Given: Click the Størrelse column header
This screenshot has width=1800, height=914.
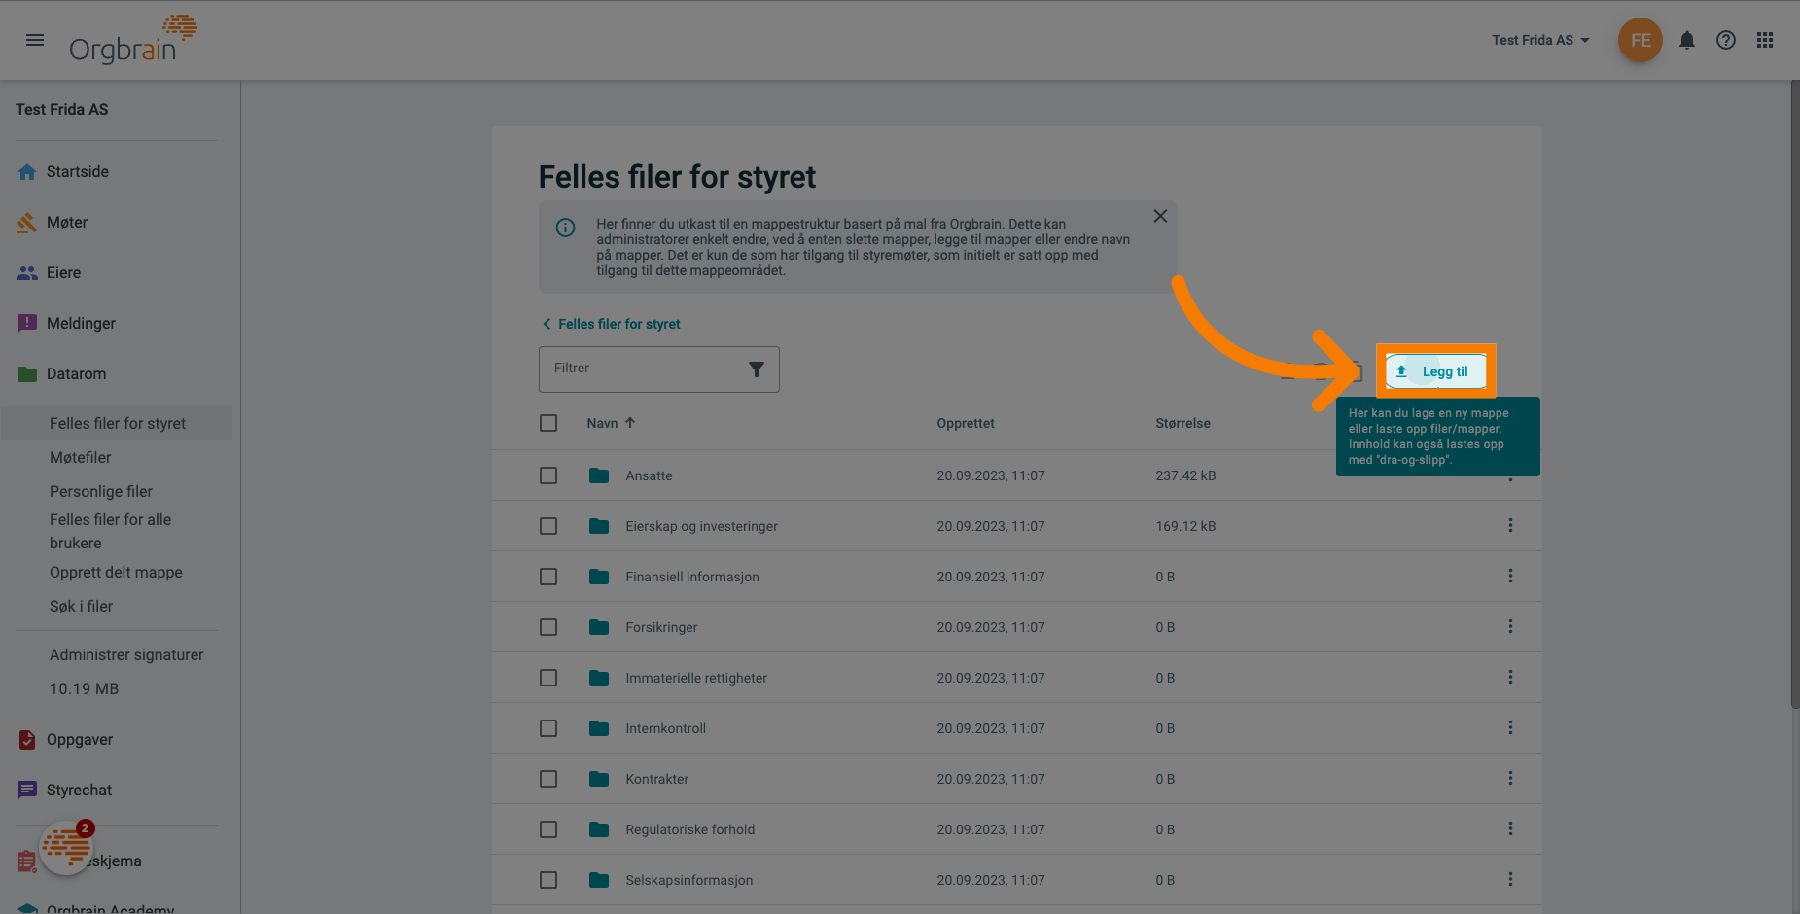Looking at the screenshot, I should (1182, 423).
